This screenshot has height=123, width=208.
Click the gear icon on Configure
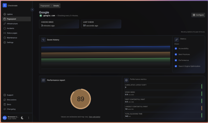pyautogui.click(x=194, y=15)
